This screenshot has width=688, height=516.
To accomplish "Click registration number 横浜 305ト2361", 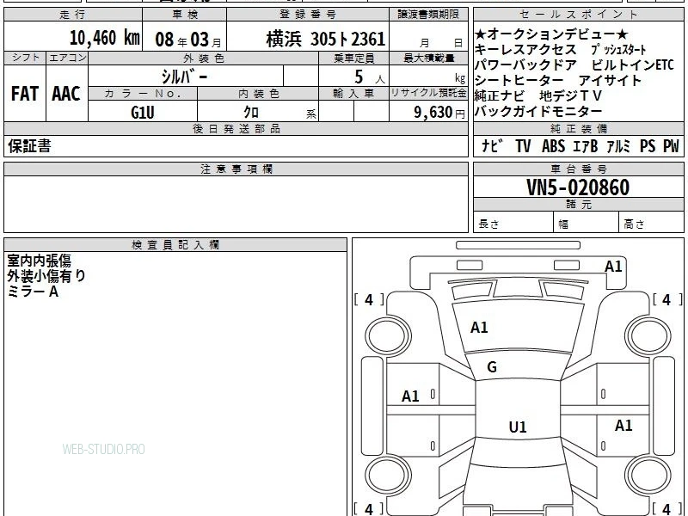I will click(x=326, y=40).
